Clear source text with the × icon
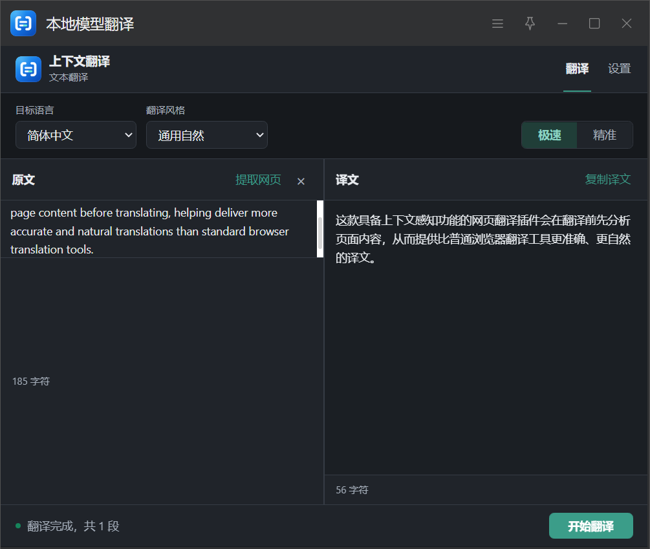Screen dimensions: 650x549 [x=301, y=181]
